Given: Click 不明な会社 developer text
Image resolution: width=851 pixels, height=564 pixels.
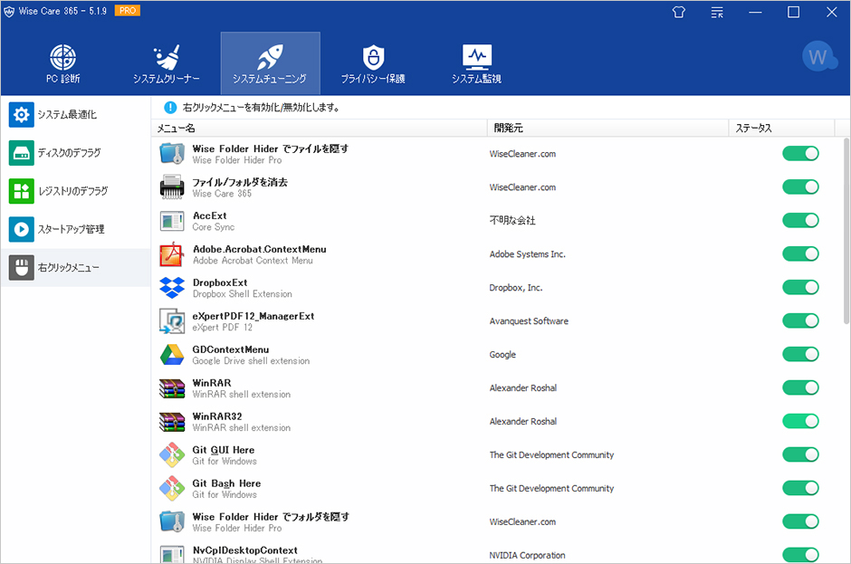Looking at the screenshot, I should tap(512, 220).
